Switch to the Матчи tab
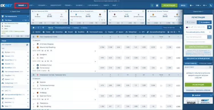The height and width of the screenshot is (110, 214). tap(51, 28)
